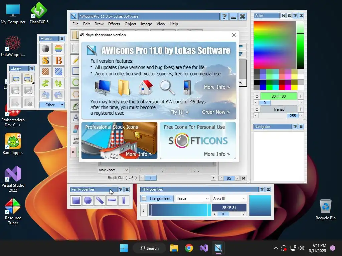This screenshot has width=342, height=256.
Task: Expand the Other effects dropdown arrow
Action: [62, 105]
